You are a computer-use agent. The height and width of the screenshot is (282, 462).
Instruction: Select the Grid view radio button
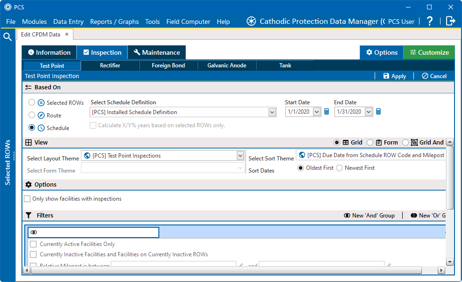coord(337,143)
